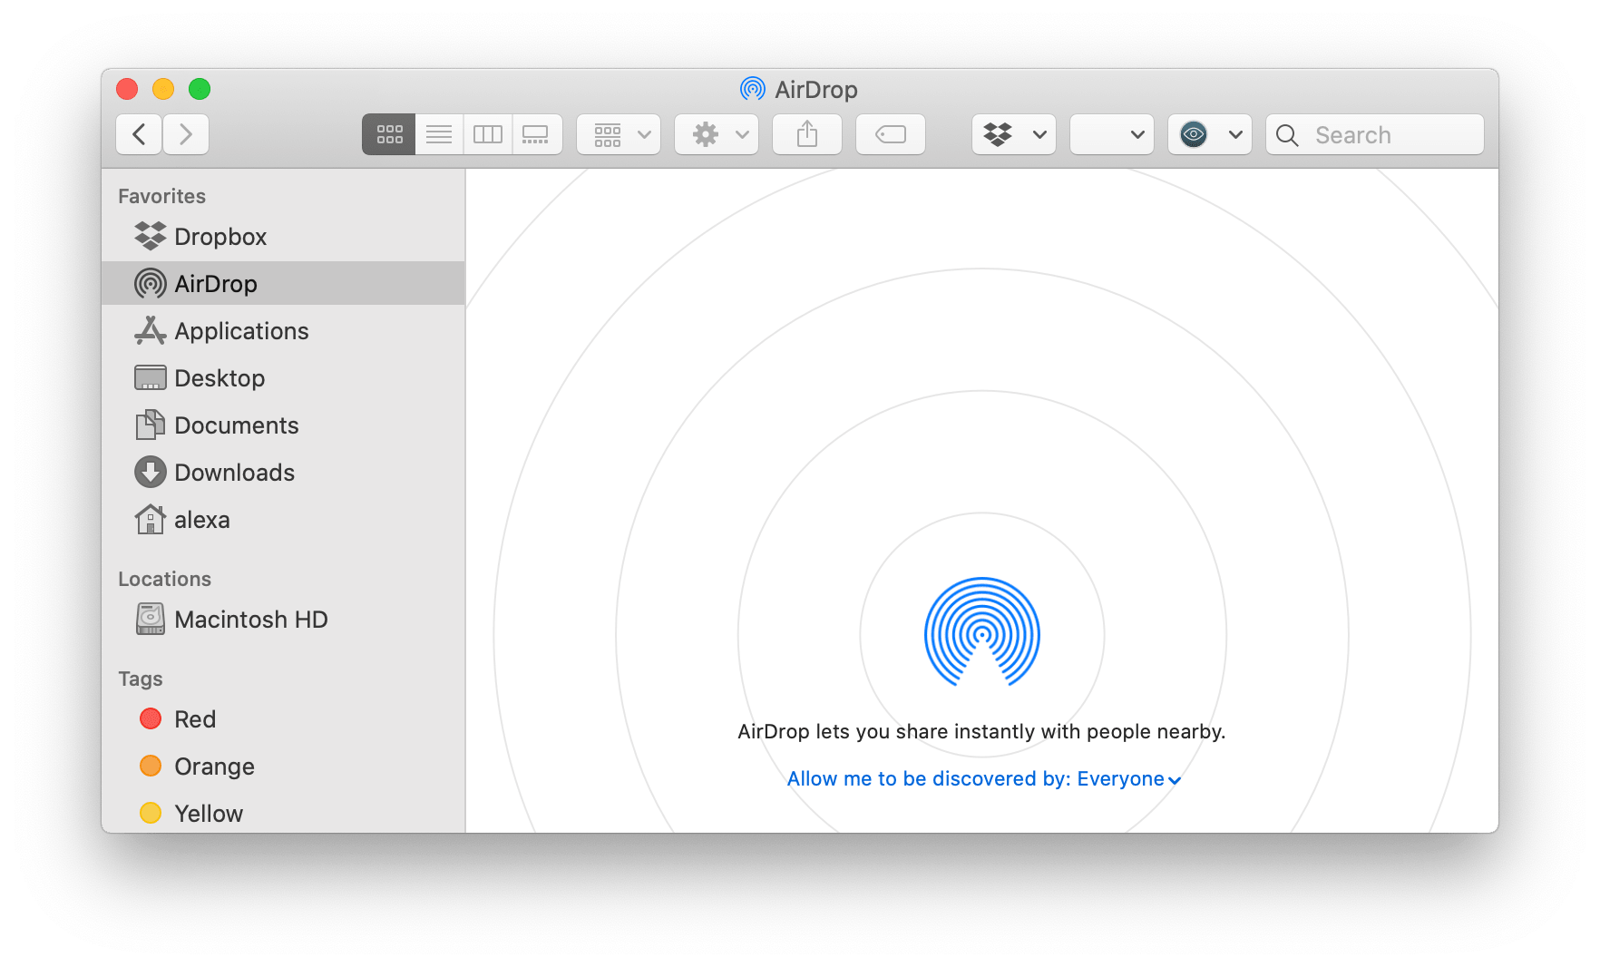This screenshot has height=967, width=1600.
Task: Switch to list view
Action: [439, 133]
